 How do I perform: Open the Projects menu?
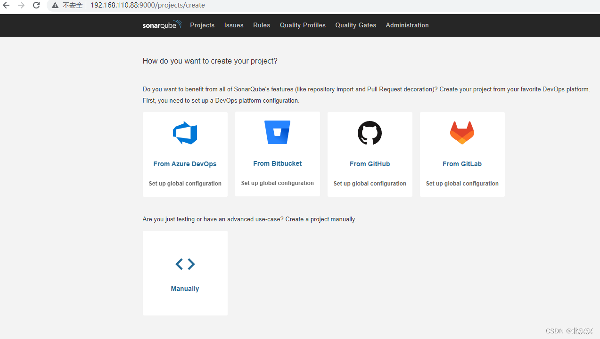(202, 25)
